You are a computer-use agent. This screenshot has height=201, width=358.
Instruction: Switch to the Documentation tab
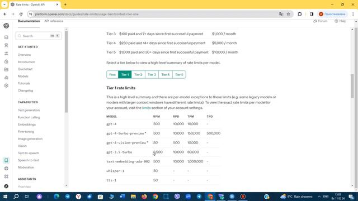(29, 21)
